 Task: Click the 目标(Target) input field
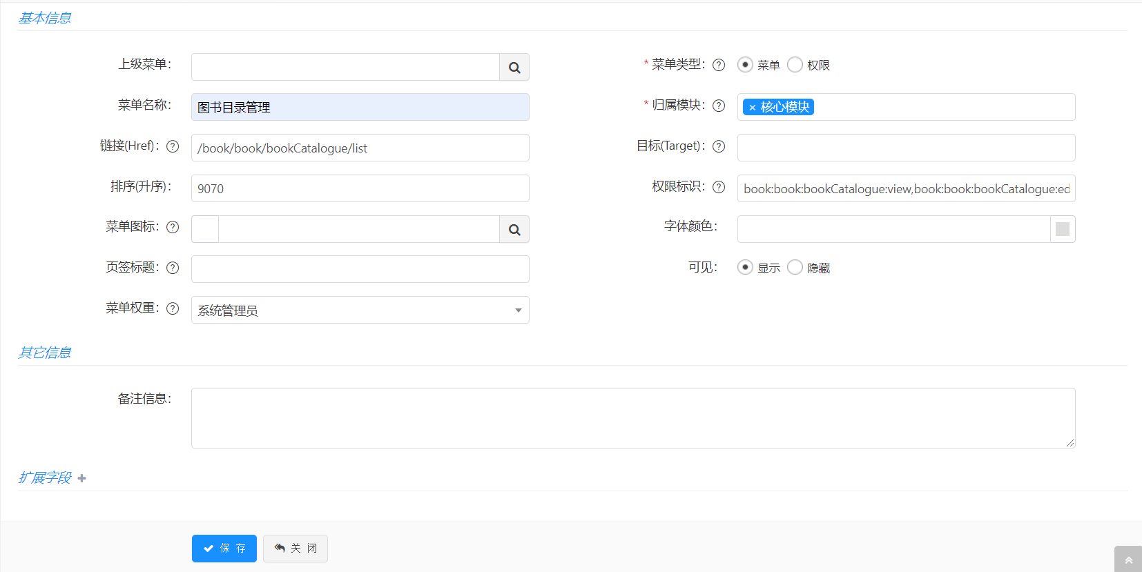[x=906, y=148]
